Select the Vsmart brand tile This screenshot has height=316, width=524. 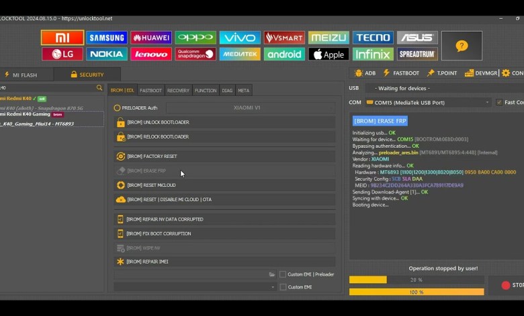pos(284,38)
